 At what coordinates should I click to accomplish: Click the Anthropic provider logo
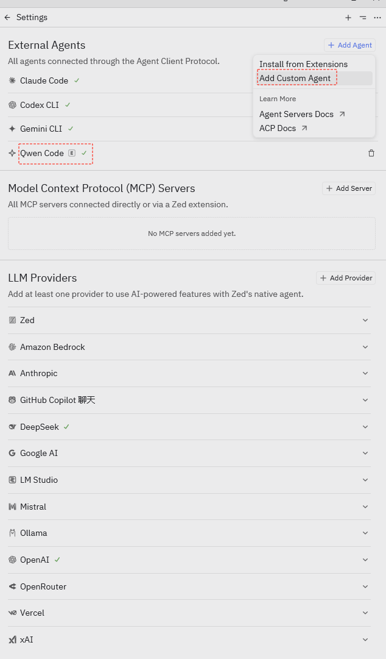pyautogui.click(x=12, y=374)
